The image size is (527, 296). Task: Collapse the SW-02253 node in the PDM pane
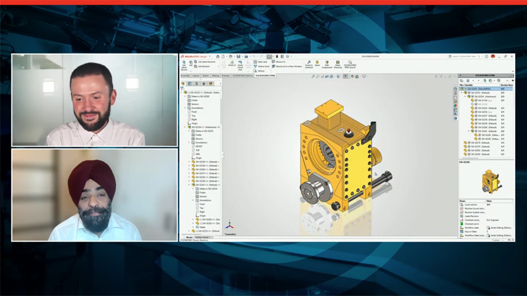pyautogui.click(x=462, y=93)
